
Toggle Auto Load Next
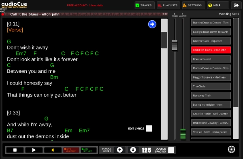[71, 150]
